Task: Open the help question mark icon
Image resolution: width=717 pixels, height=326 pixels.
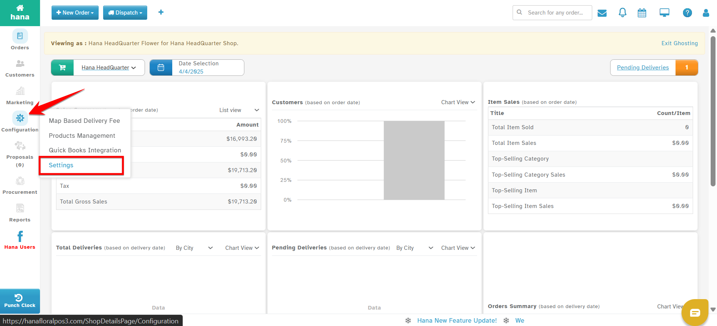Action: (687, 13)
